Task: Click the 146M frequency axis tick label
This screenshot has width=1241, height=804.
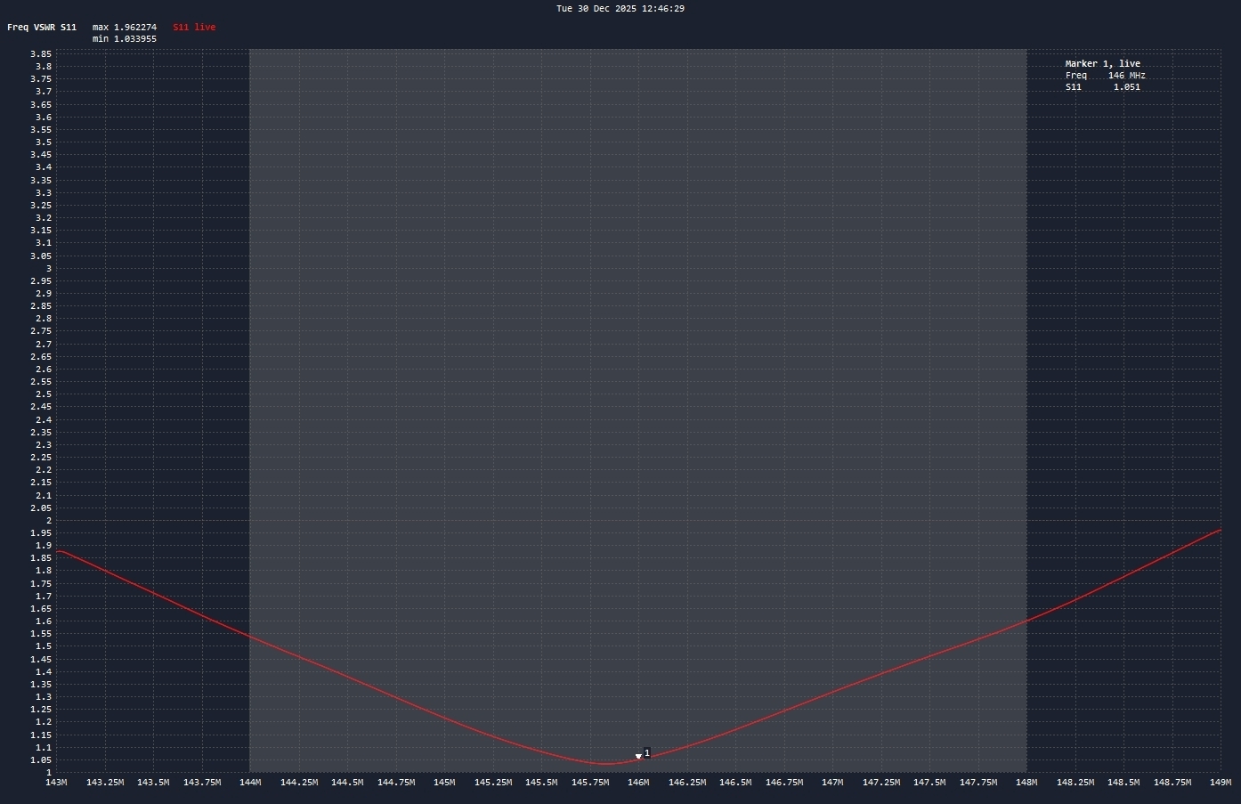Action: pos(638,783)
